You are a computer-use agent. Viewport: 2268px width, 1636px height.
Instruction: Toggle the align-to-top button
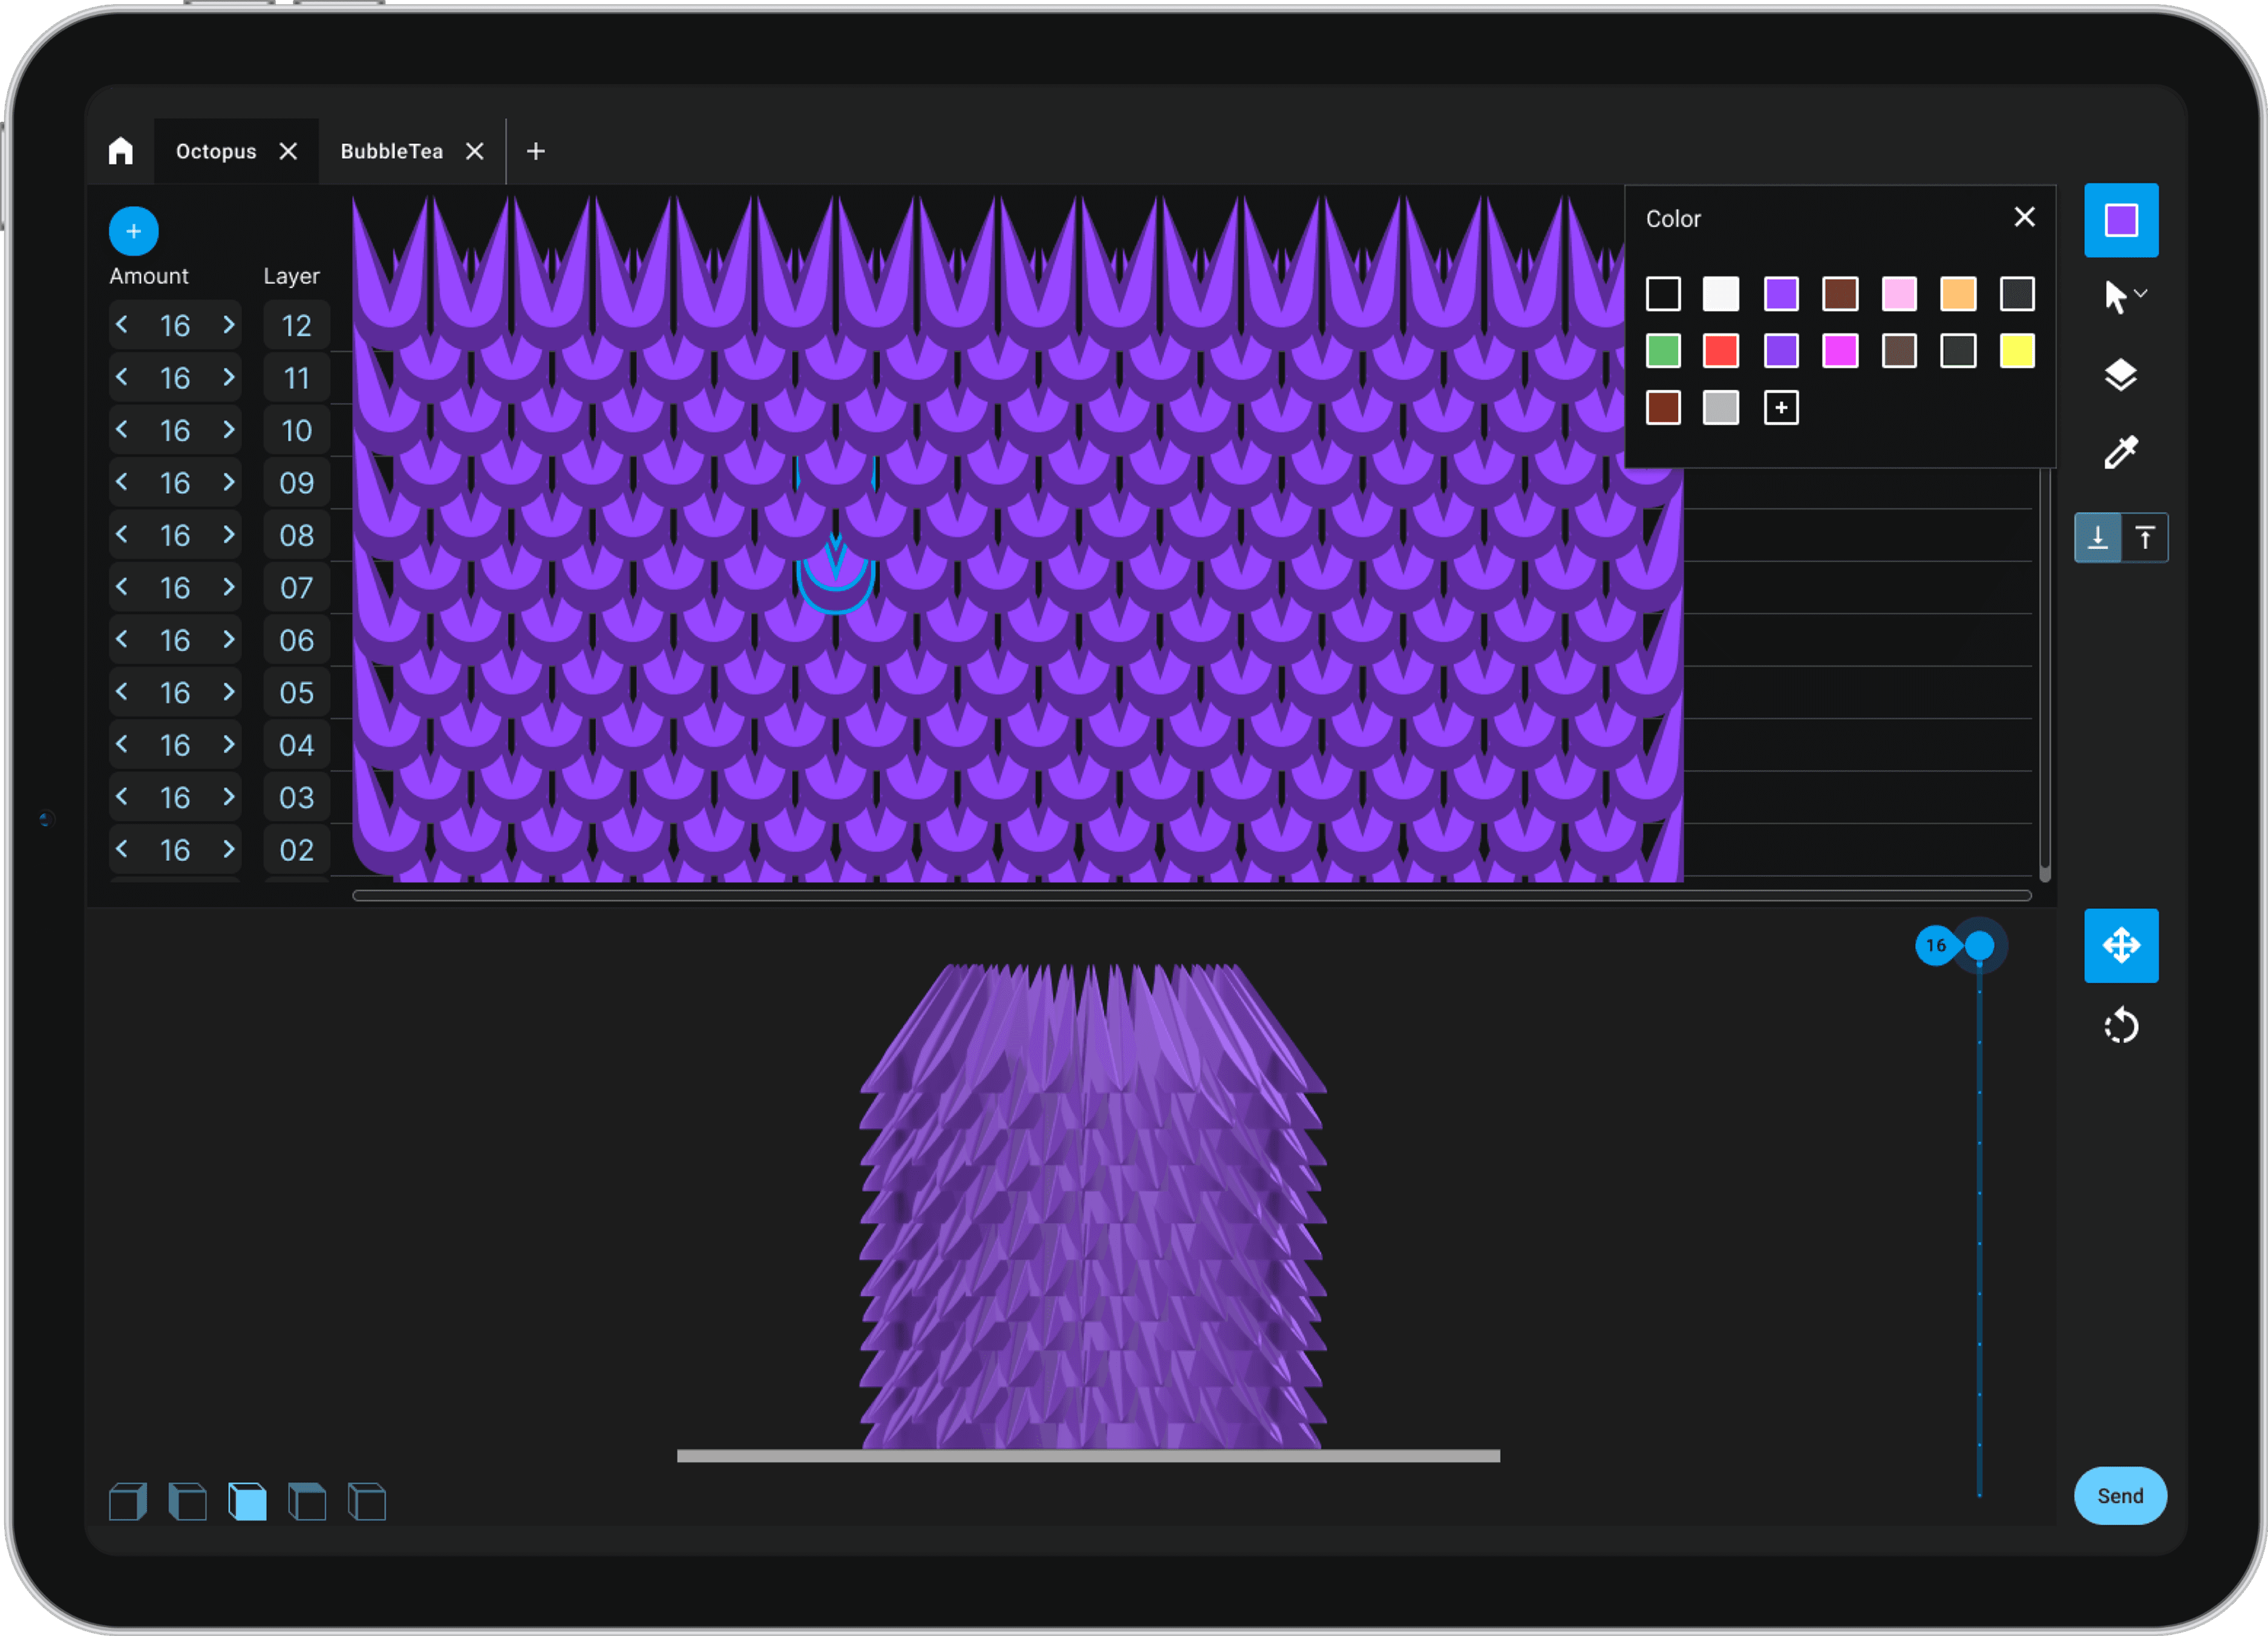point(2144,538)
